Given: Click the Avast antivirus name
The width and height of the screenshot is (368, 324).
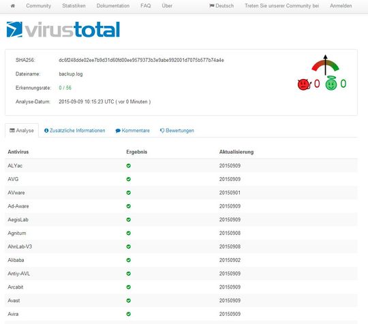Looking at the screenshot, I should [14, 301].
